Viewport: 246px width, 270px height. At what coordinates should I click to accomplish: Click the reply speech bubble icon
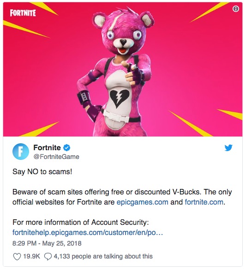(x=48, y=256)
